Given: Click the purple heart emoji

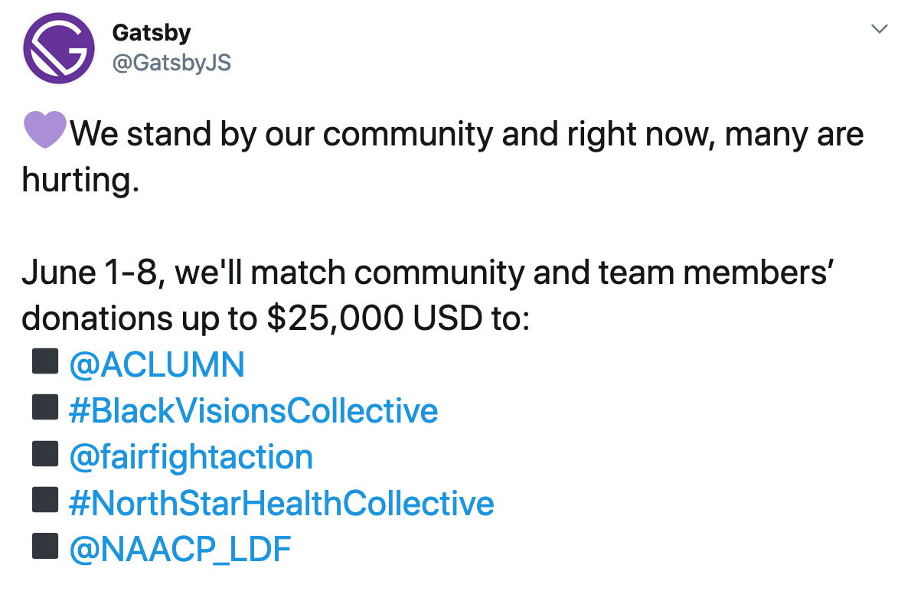Looking at the screenshot, I should coord(44,129).
